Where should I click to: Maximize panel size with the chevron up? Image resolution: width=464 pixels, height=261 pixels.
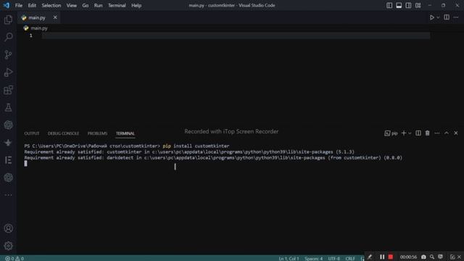tap(447, 133)
